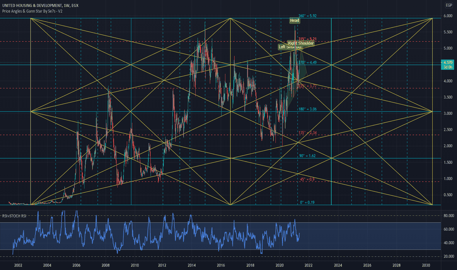
Task: Click the 180° = 3.06 level label
Action: [307, 109]
